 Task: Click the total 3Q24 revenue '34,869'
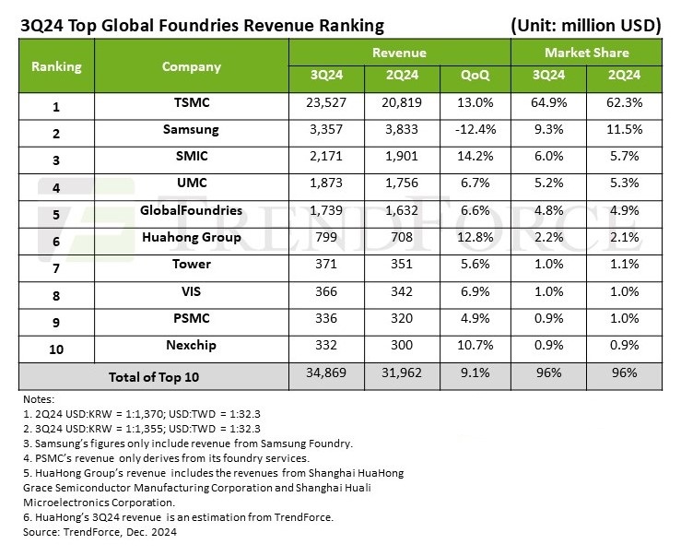[326, 373]
